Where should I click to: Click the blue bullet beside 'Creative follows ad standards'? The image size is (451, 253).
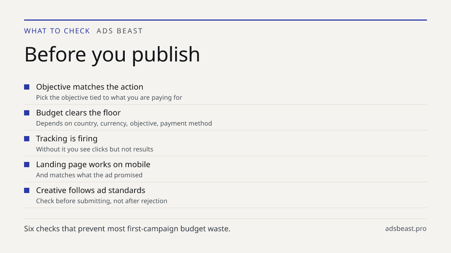tap(27, 190)
